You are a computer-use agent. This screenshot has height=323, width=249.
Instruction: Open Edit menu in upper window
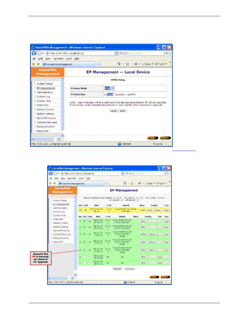click(x=40, y=59)
